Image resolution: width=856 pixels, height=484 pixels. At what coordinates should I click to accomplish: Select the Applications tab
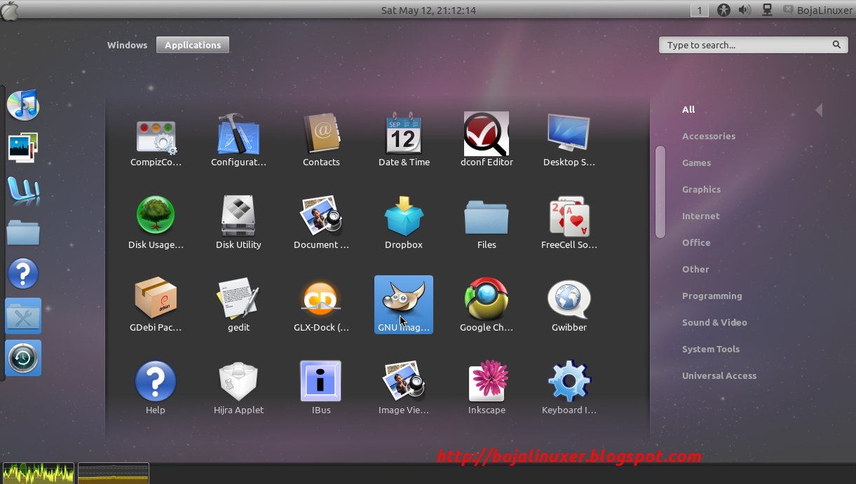pyautogui.click(x=192, y=45)
